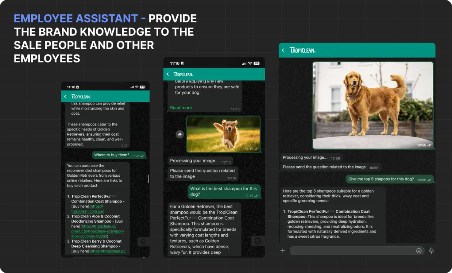Image resolution: width=452 pixels, height=273 pixels.
Task: Open standing golden retriever photo in desktop chat
Action: [373, 105]
